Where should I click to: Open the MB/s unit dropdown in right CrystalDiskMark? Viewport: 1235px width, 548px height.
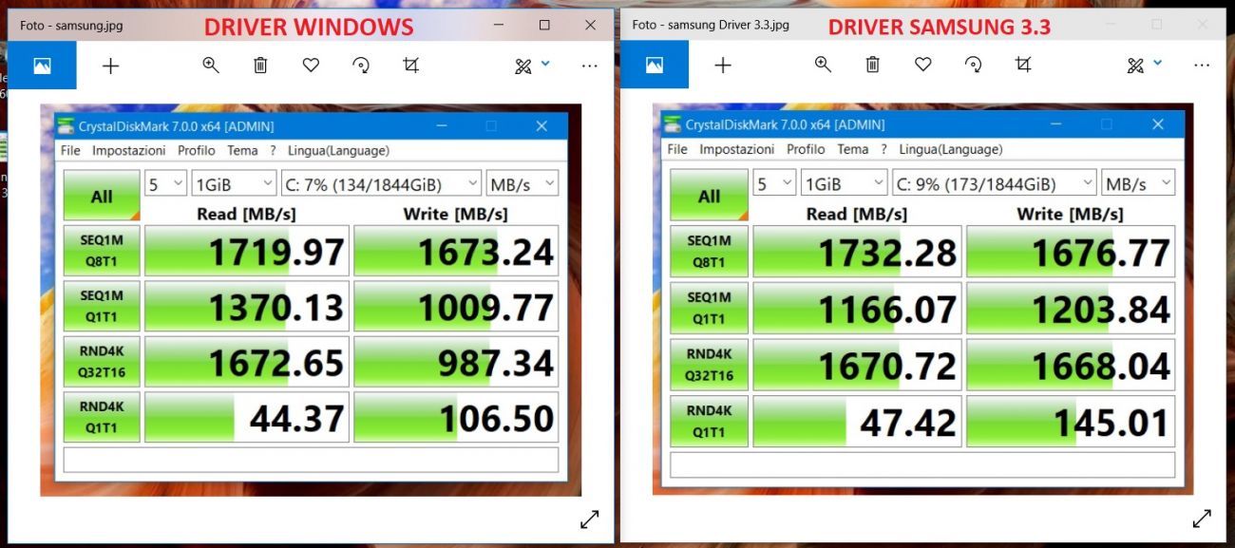1138,183
